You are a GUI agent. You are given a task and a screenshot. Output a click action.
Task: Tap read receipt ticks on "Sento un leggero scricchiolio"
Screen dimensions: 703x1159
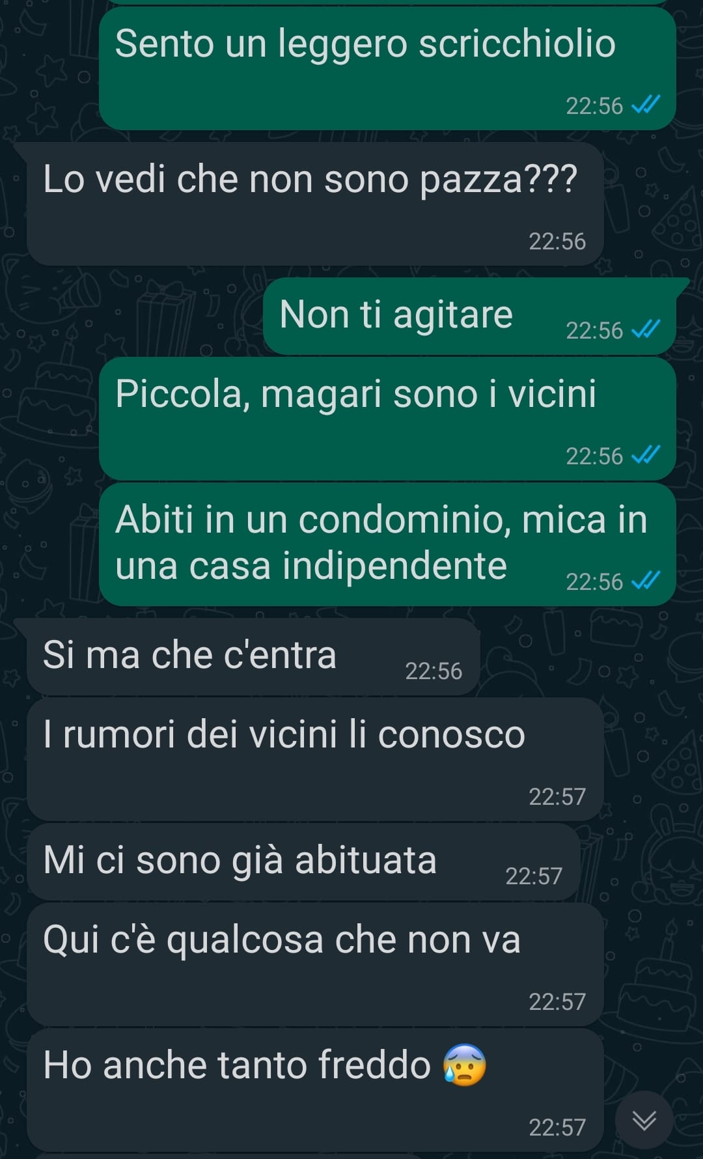pyautogui.click(x=646, y=105)
